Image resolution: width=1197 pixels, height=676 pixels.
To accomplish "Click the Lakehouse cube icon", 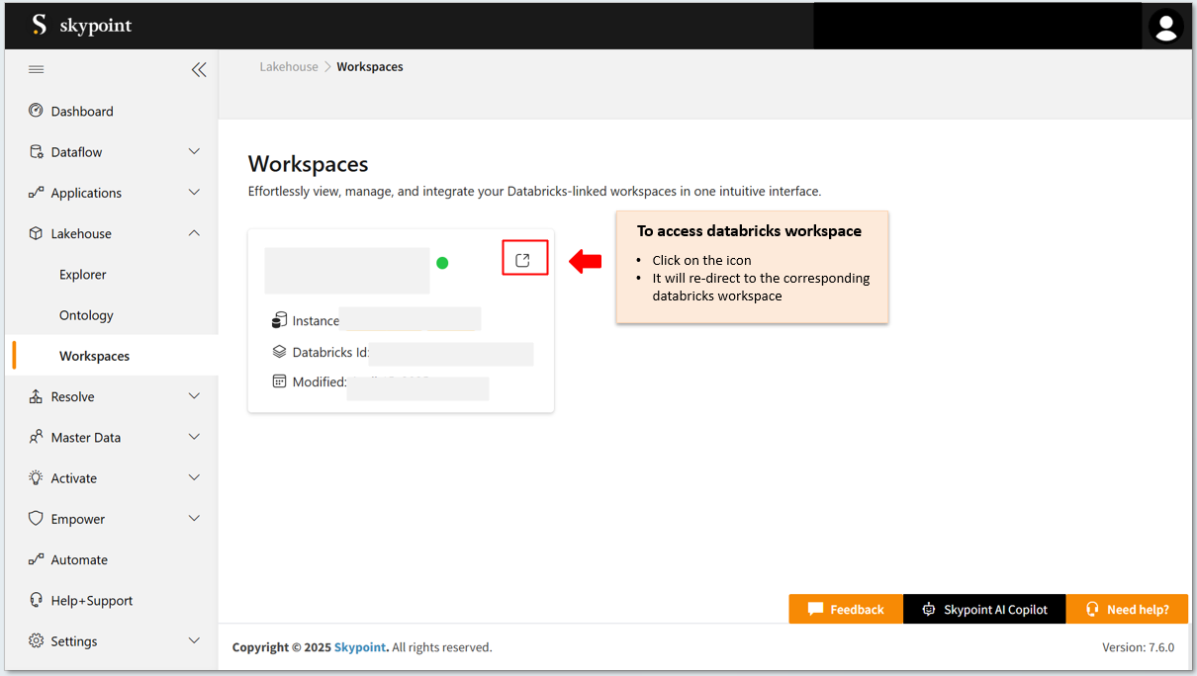I will coord(37,233).
